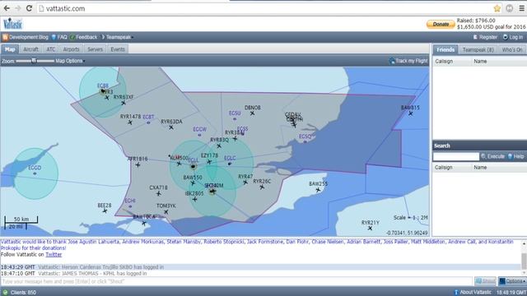Open the chat Options dropdown
527x296 pixels.
(x=512, y=281)
